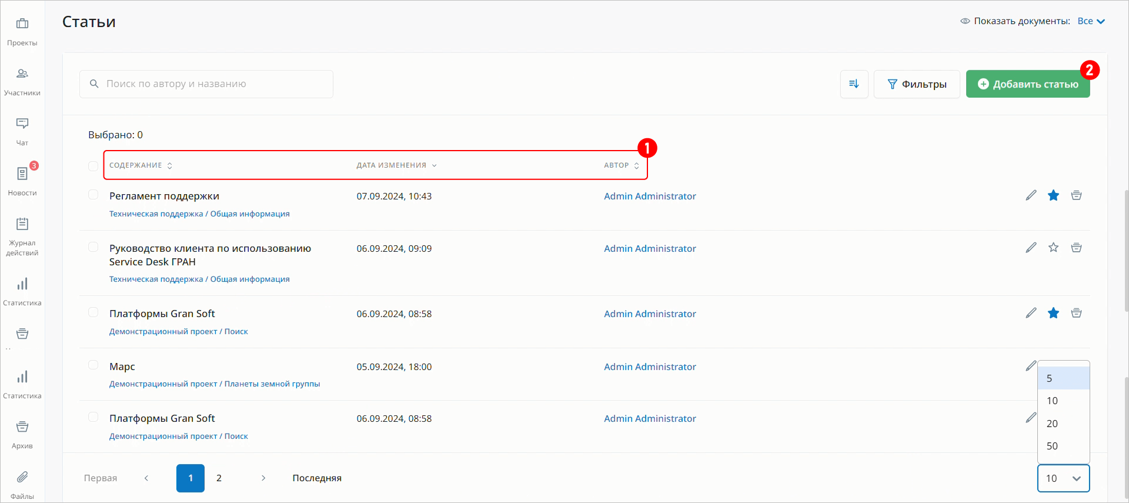Sort by ДАТА ИЗМЕНЕНИЯ column header
The height and width of the screenshot is (503, 1129).
(396, 165)
